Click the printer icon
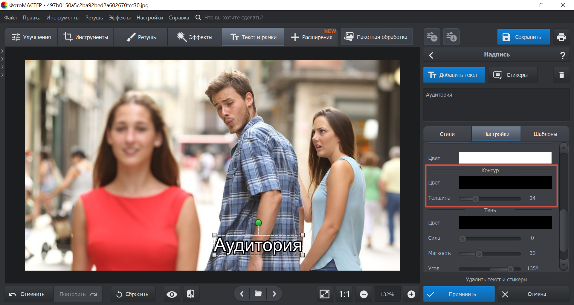This screenshot has height=305, width=574. click(x=561, y=37)
